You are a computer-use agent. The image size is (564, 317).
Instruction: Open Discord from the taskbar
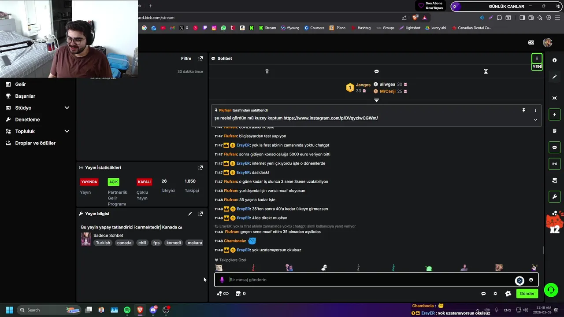[153, 310]
